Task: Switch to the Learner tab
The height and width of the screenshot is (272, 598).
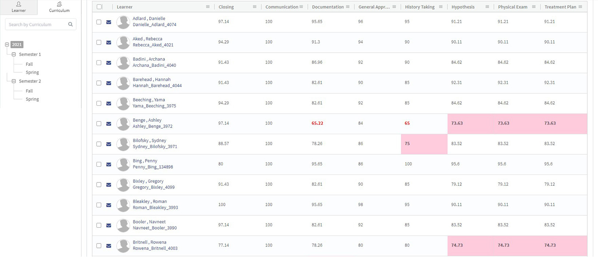Action: 19,7
